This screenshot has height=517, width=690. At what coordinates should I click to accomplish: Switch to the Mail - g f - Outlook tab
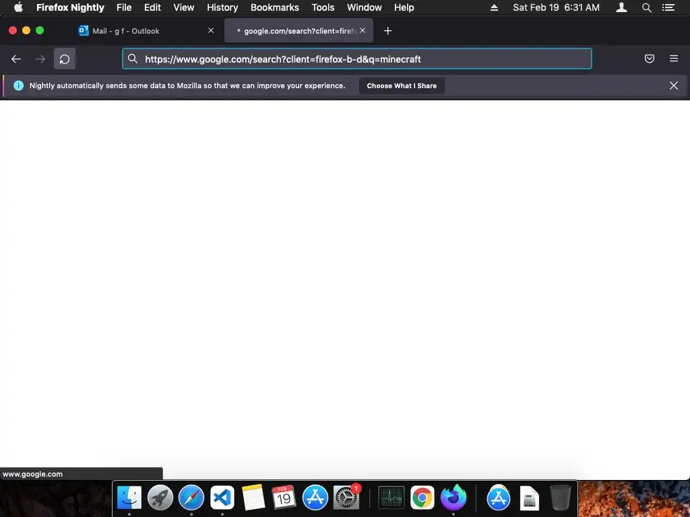[x=146, y=31]
